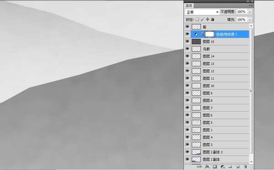Enable lock all padlock icon
Image resolution: width=274 pixels, height=170 pixels.
coord(213,19)
